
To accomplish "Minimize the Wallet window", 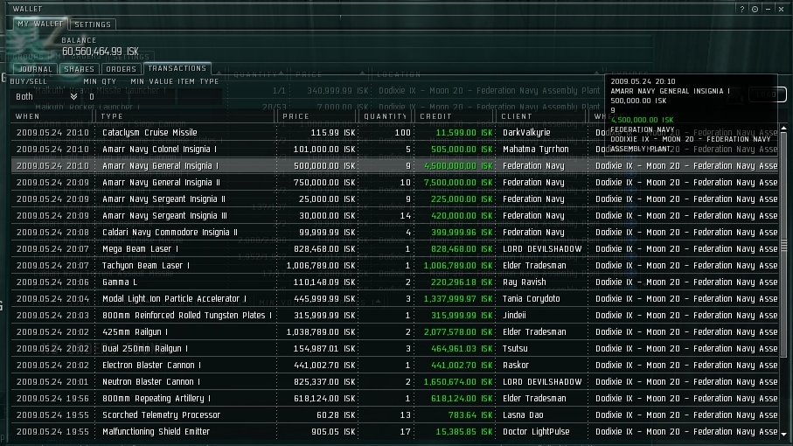I will (768, 9).
